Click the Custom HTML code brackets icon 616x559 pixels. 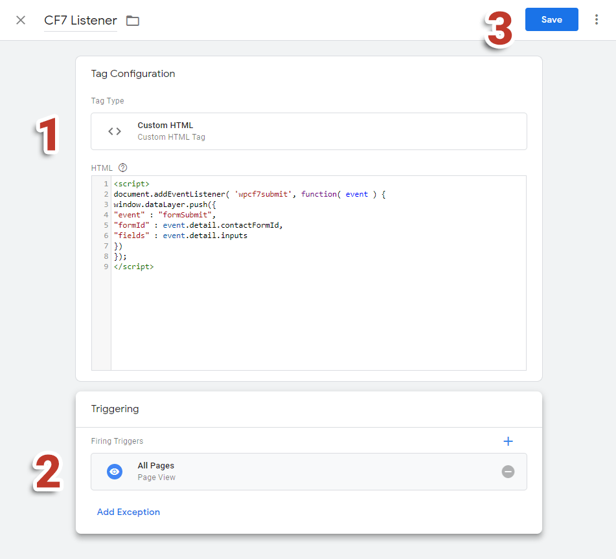click(114, 131)
